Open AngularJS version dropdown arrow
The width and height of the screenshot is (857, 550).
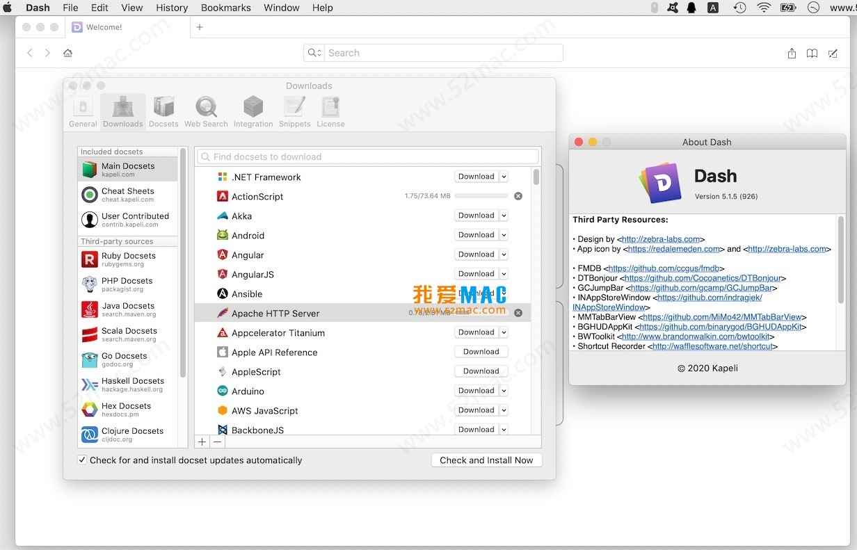pyautogui.click(x=504, y=274)
